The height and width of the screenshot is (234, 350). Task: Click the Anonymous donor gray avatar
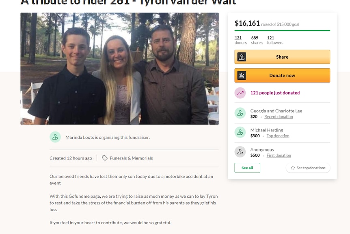tap(240, 152)
